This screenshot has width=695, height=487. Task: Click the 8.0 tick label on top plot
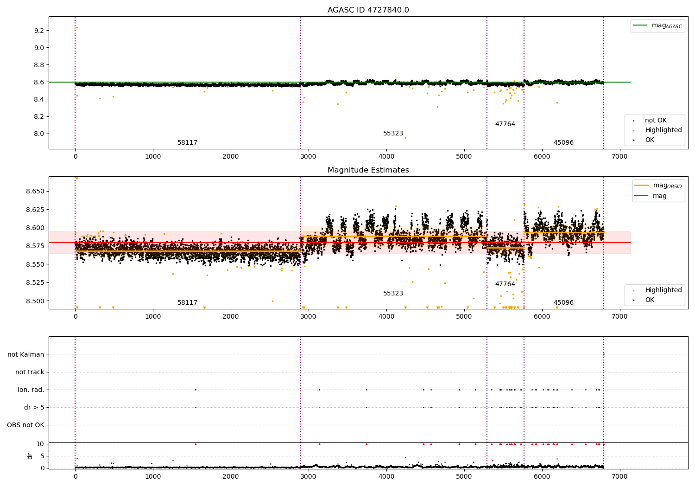click(39, 134)
